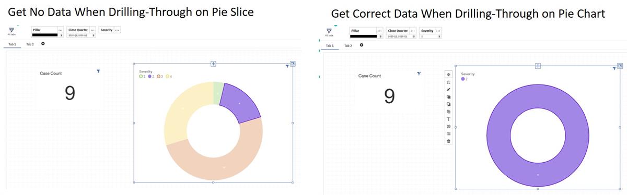Click the filter icon on the four-severity chart
Screen dimensions: 627x195
287,66
